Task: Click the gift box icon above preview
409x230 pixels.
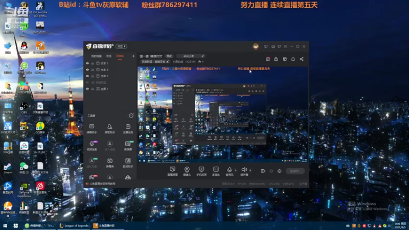Action: pyautogui.click(x=267, y=59)
